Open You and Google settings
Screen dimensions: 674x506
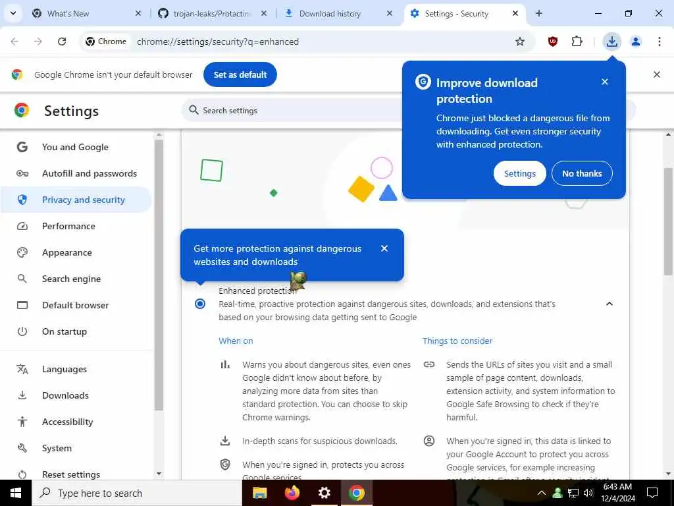pos(76,147)
